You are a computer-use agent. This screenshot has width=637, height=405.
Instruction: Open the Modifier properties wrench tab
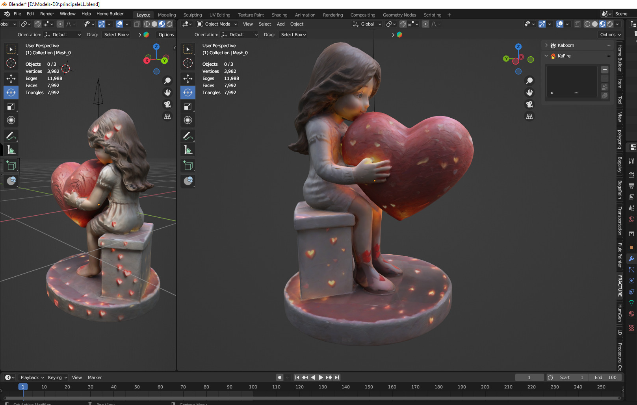coord(631,259)
